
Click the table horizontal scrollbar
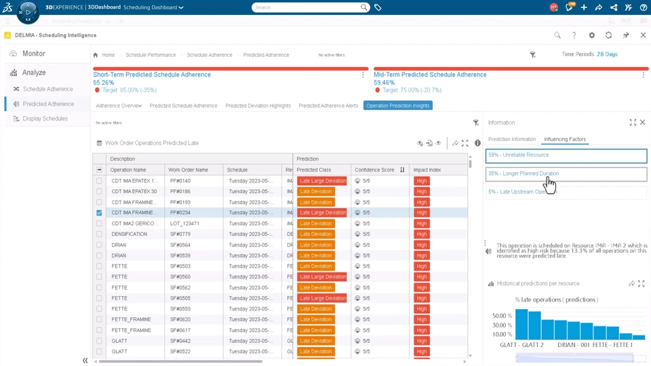pyautogui.click(x=180, y=361)
